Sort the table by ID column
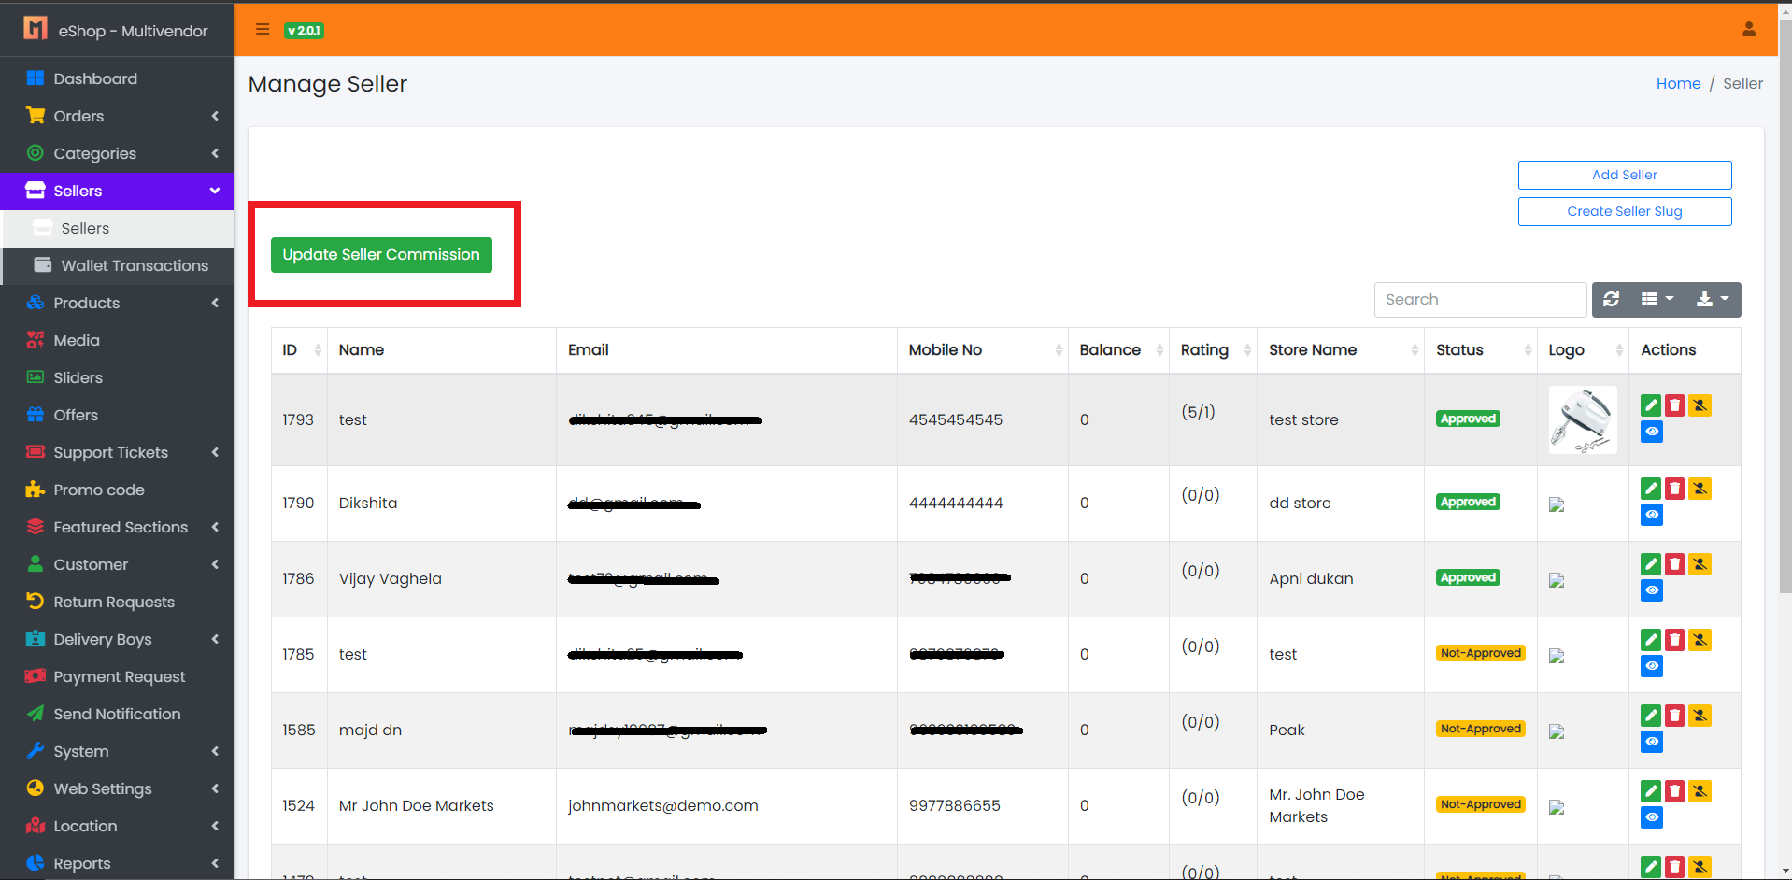Screen dimensions: 1792x880 [x=299, y=350]
